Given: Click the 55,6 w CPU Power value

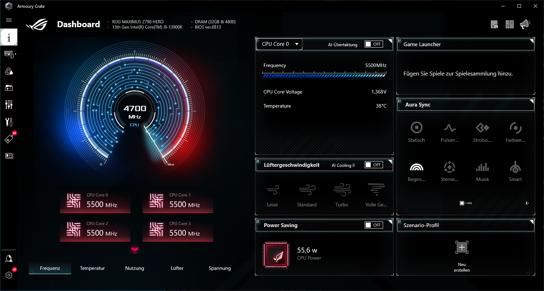Looking at the screenshot, I should (307, 250).
